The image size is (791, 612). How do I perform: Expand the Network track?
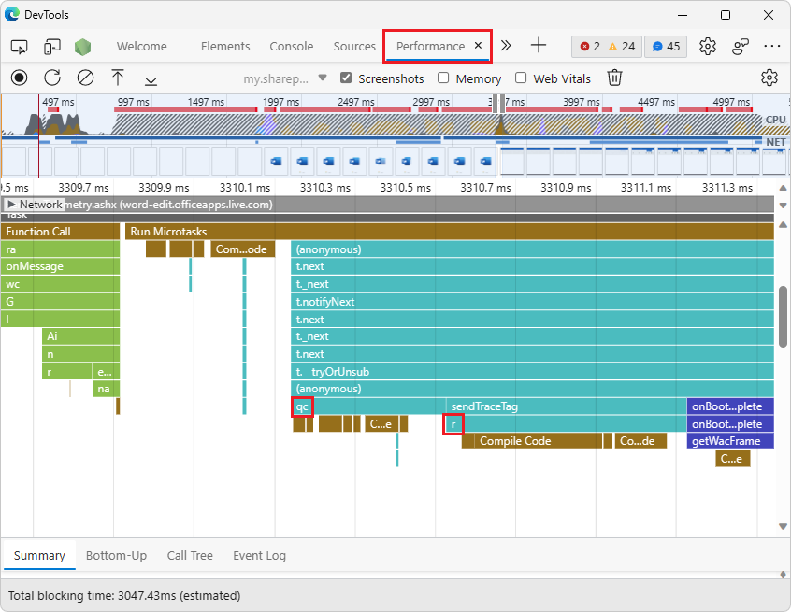(x=11, y=205)
